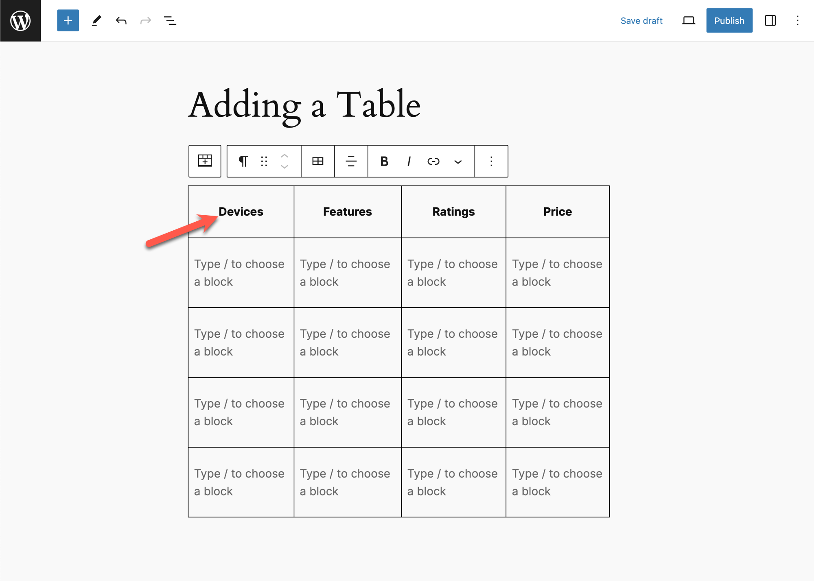
Task: Select the Tools pencil icon
Action: coord(96,20)
